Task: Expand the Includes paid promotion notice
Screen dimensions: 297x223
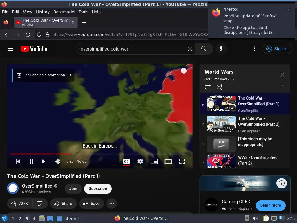Action: coord(43,75)
